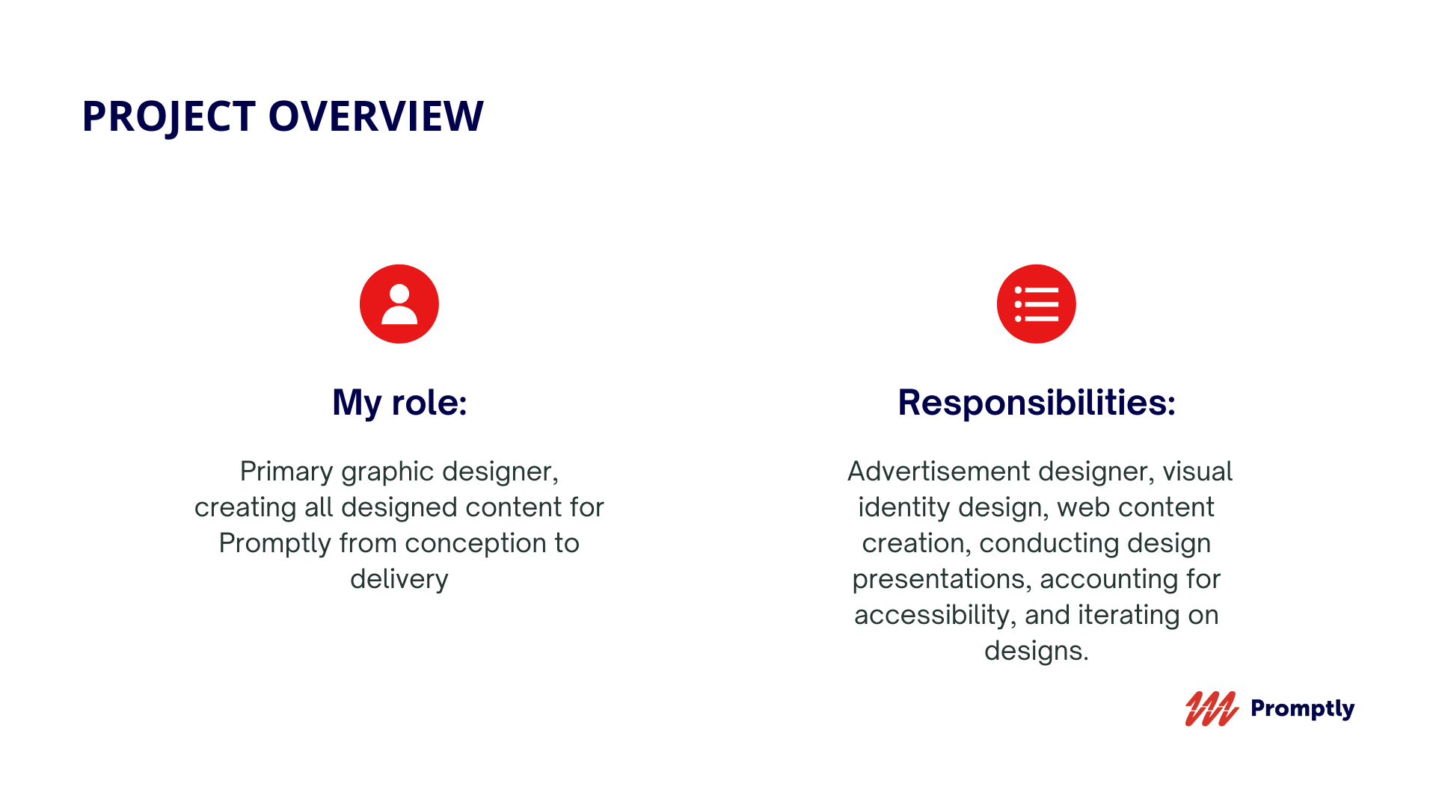Click the word "delivery" under My role
1436x807 pixels.
[x=399, y=579]
